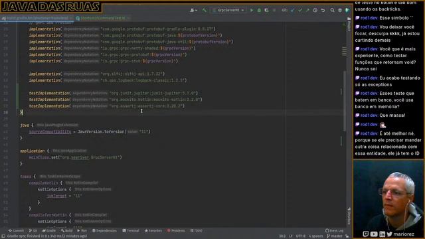Screen dimensions: 425x239
Task: Open the GrpcServerKt run configuration dropdown
Action: (228, 11)
